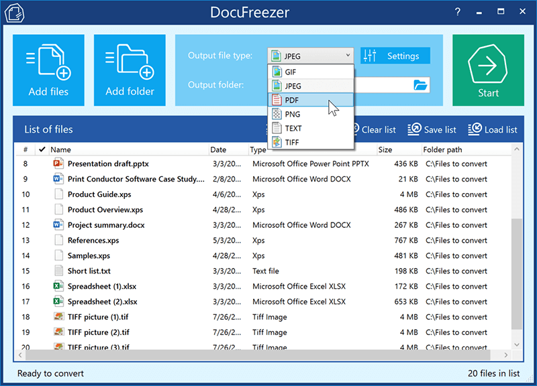537x386 pixels.
Task: Click the help question mark icon
Action: point(457,11)
